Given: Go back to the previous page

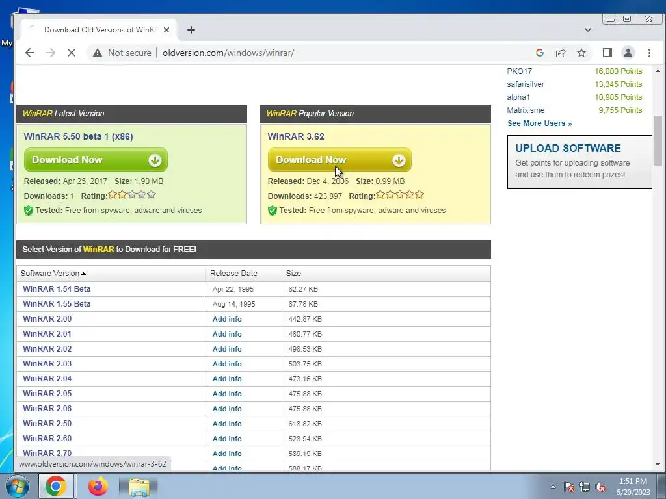Looking at the screenshot, I should point(30,53).
